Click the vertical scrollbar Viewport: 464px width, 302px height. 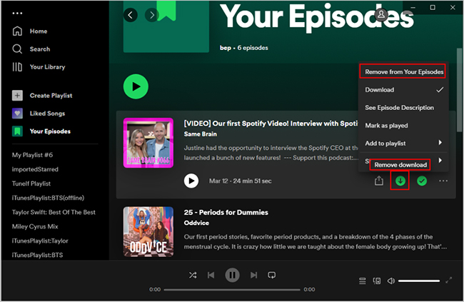click(459, 90)
